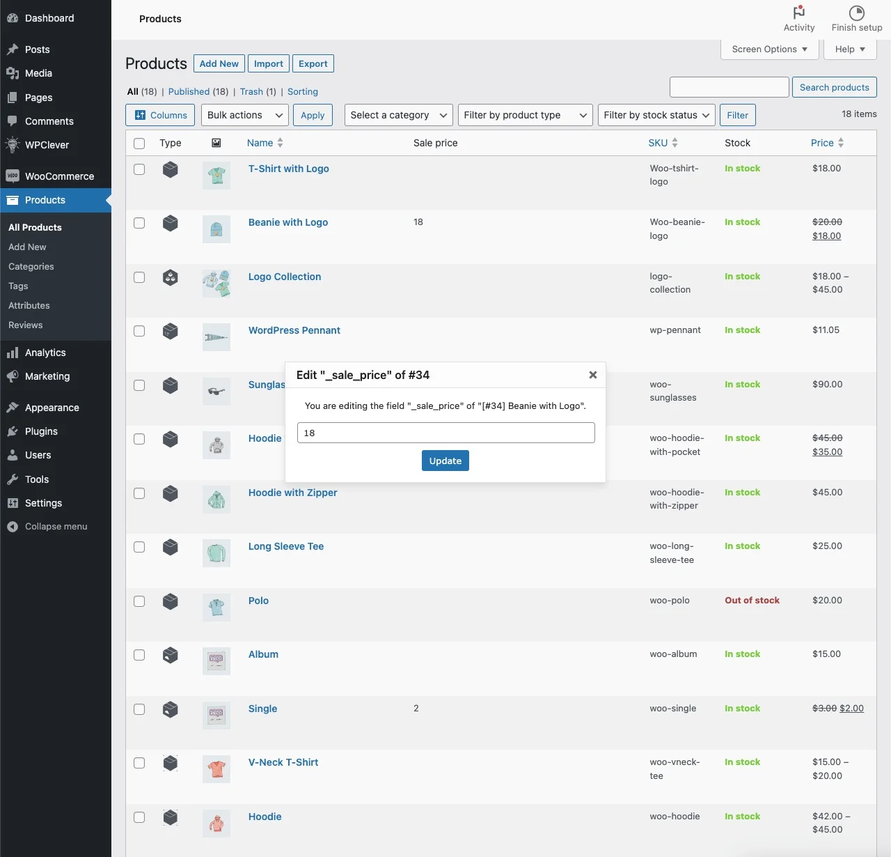Expand the Help panel
Viewport: 891px width, 857px height.
click(850, 49)
